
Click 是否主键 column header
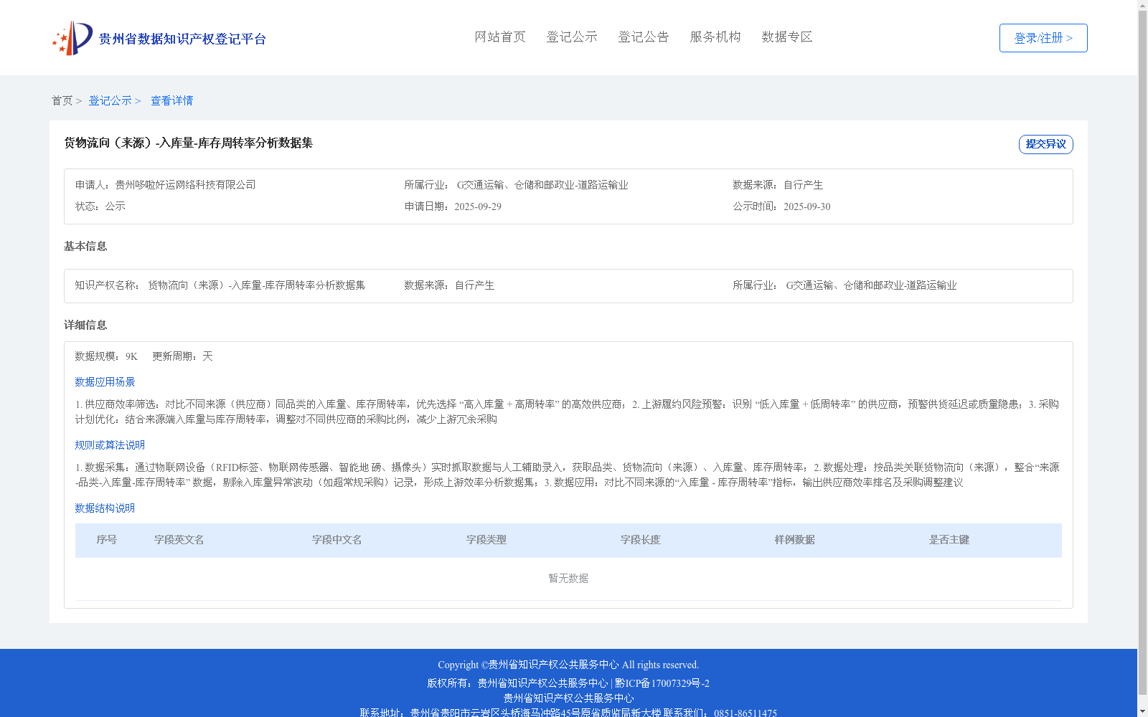coord(949,540)
